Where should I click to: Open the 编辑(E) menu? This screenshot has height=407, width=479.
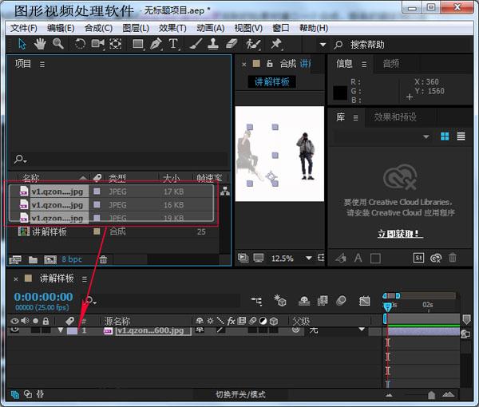pos(61,29)
